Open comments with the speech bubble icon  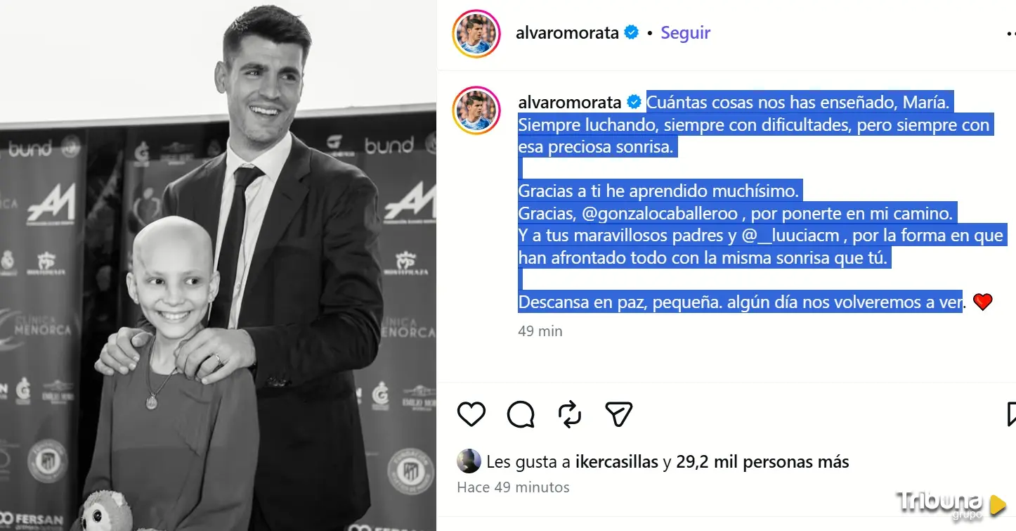pyautogui.click(x=521, y=414)
